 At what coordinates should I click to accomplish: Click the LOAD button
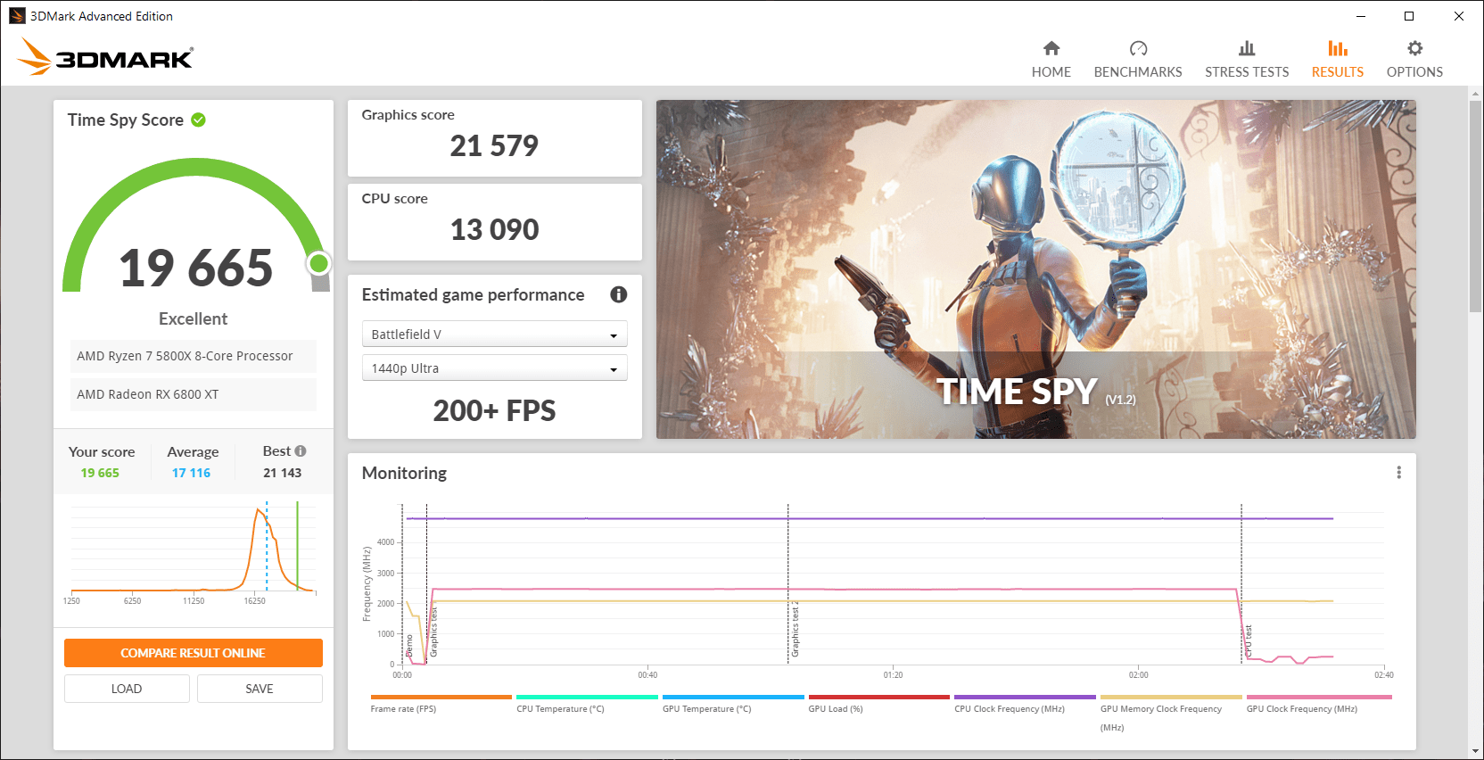[127, 689]
